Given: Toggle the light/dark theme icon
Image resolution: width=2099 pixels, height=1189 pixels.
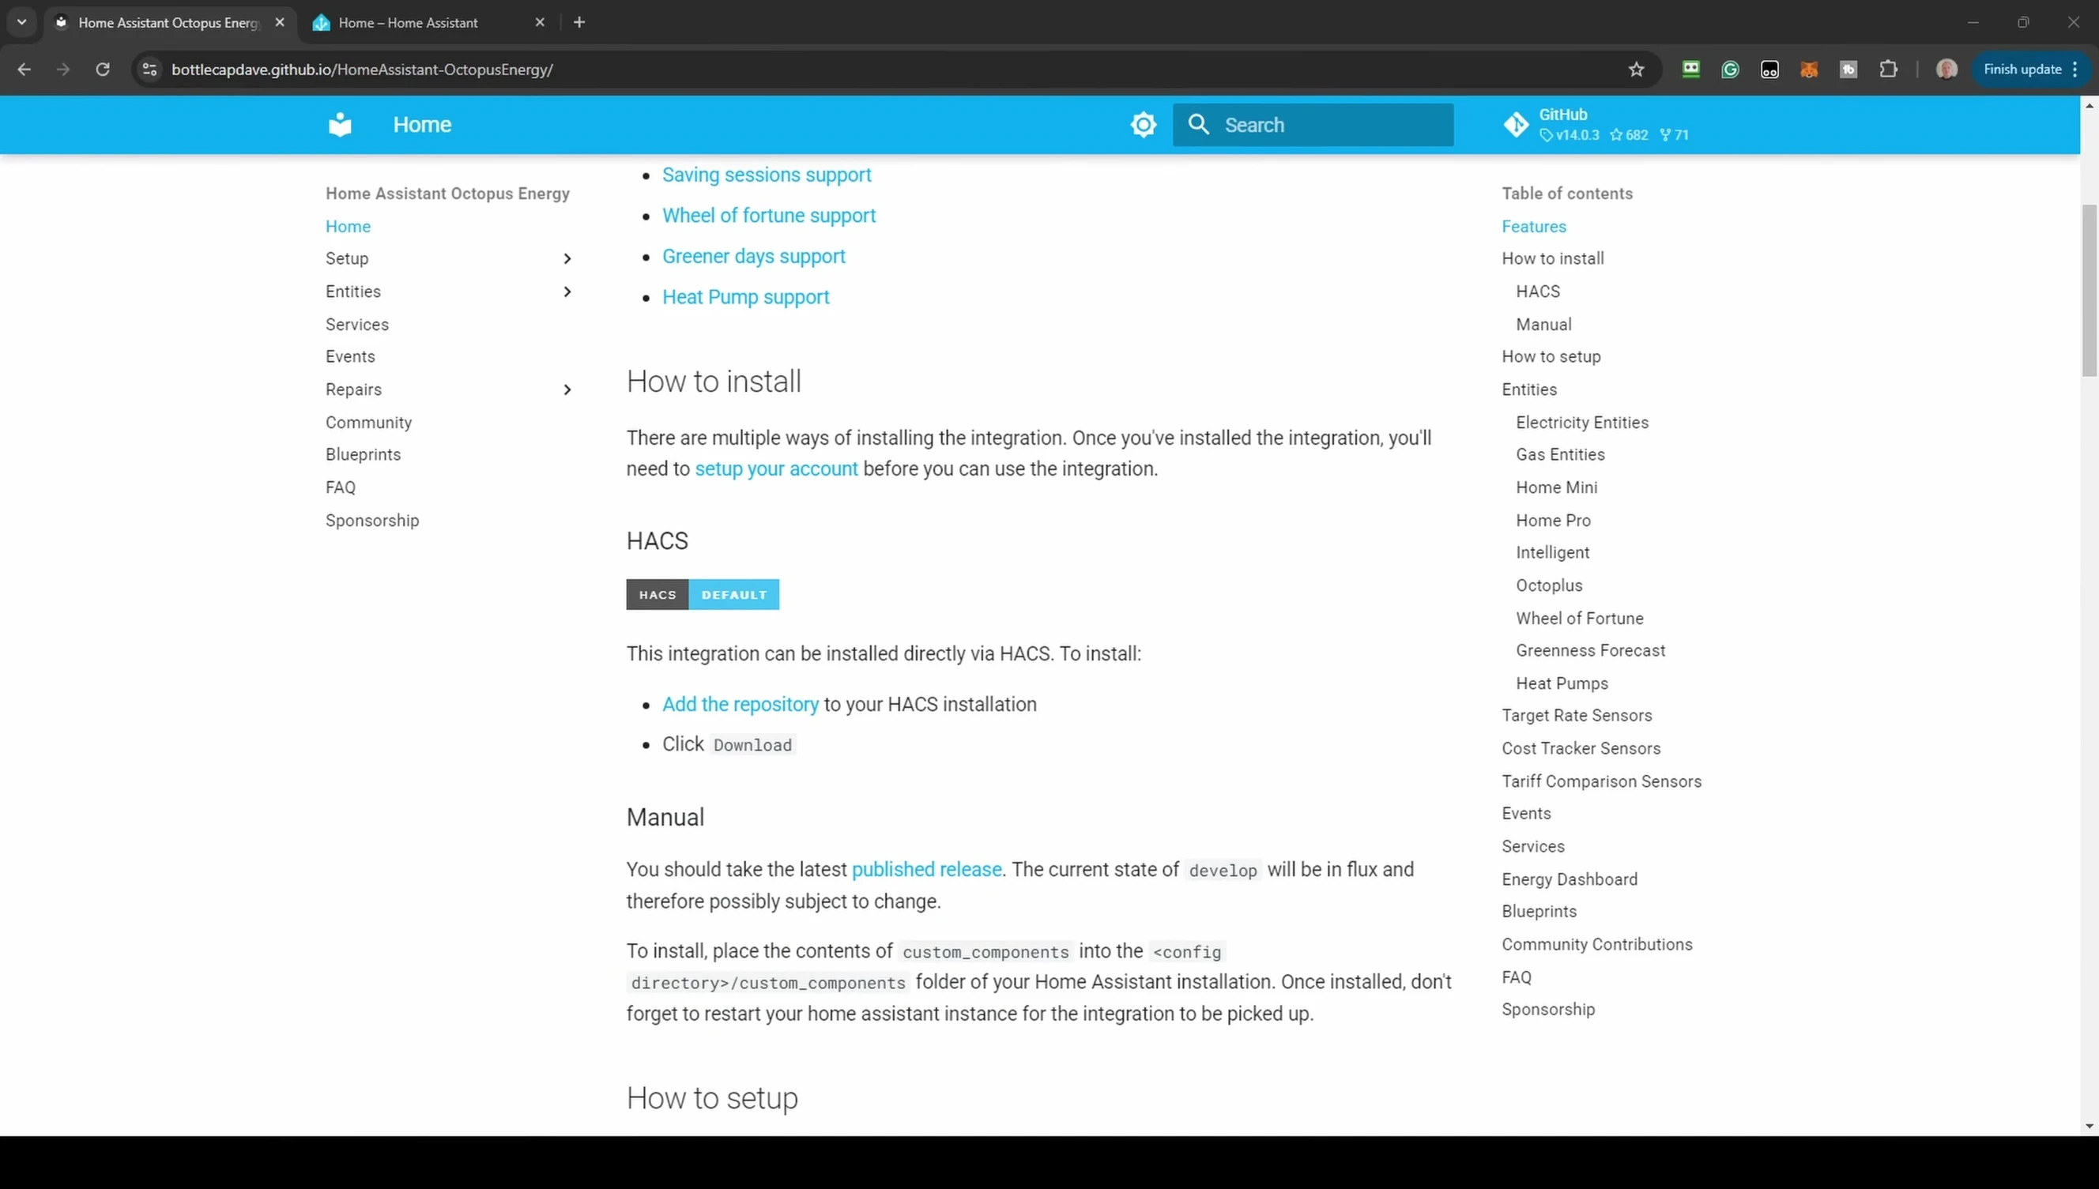Looking at the screenshot, I should coord(1143,125).
